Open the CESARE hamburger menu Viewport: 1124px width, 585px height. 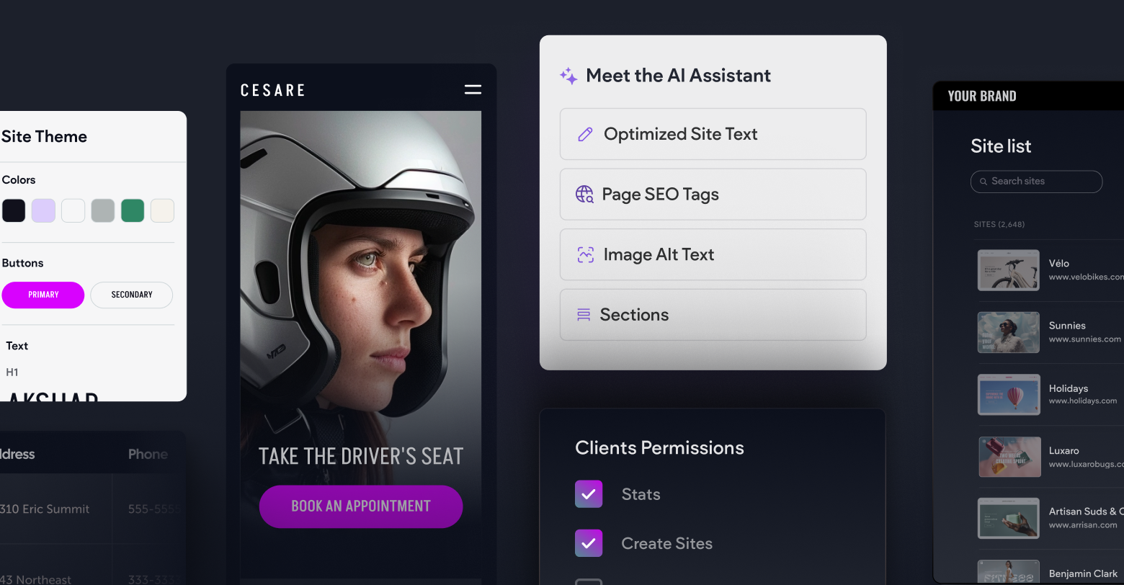click(x=473, y=89)
